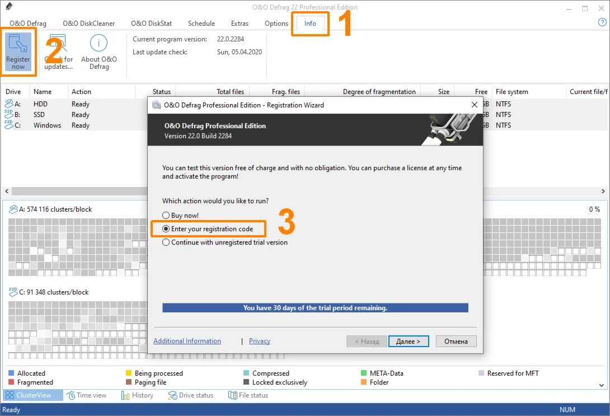This screenshot has height=416, width=610.
Task: Select Enter your registration code option
Action: coord(208,229)
